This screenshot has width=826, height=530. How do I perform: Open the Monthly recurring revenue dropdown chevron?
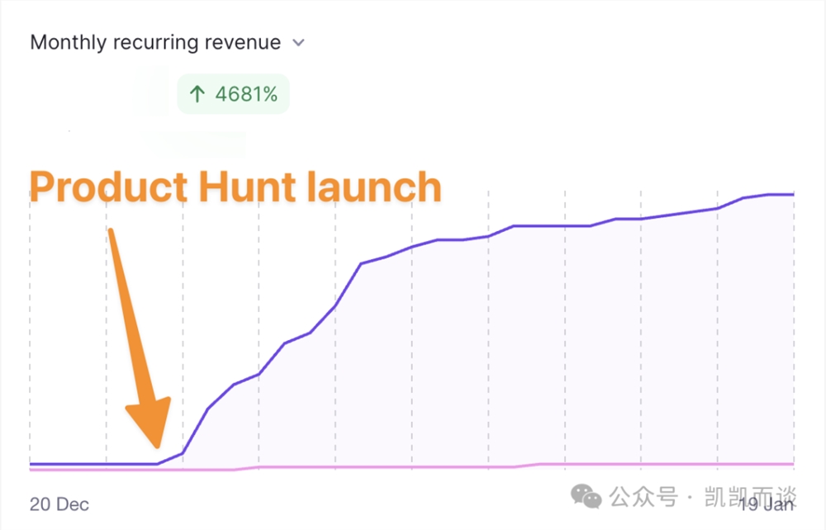coord(299,43)
